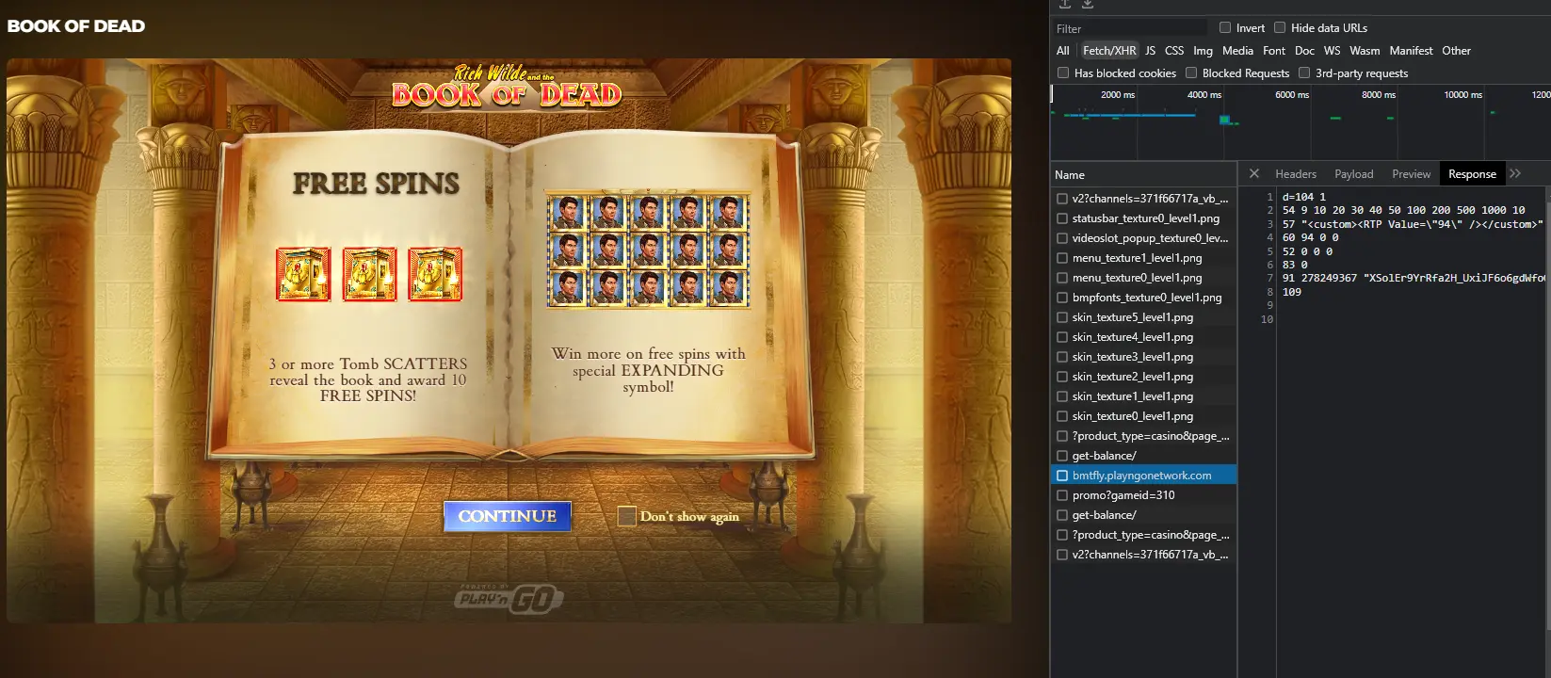Screen dimensions: 1551x678
Task: Select request skin_texture3_level1.png
Action: [x=1143, y=357]
